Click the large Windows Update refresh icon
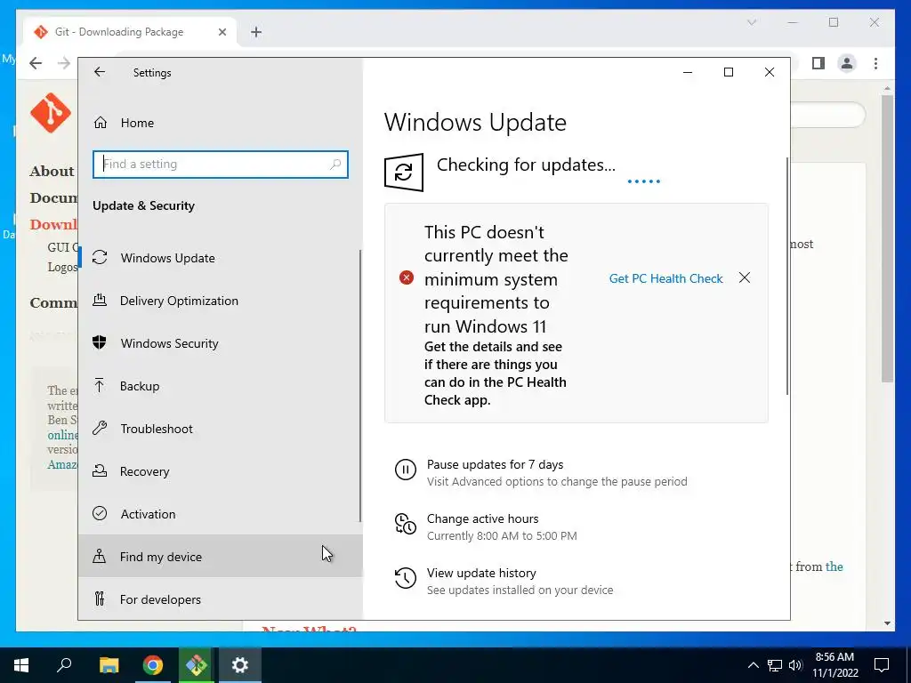 404,172
